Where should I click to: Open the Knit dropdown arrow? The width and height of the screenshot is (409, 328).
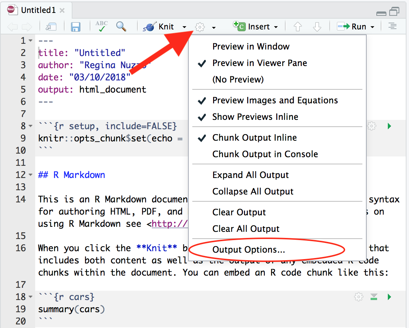point(184,27)
